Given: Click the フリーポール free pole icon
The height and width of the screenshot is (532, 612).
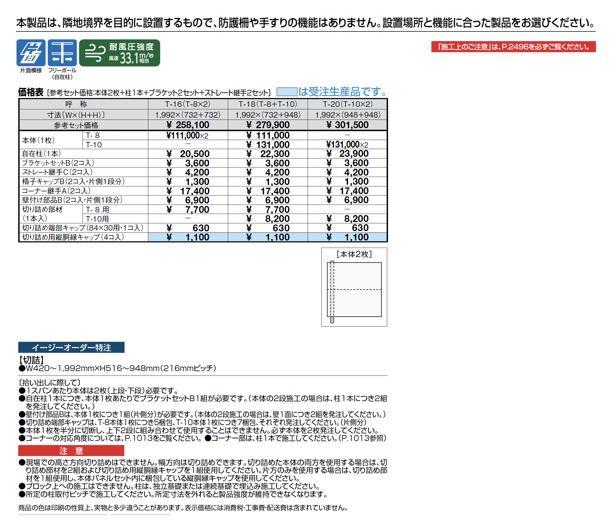Looking at the screenshot, I should [62, 52].
